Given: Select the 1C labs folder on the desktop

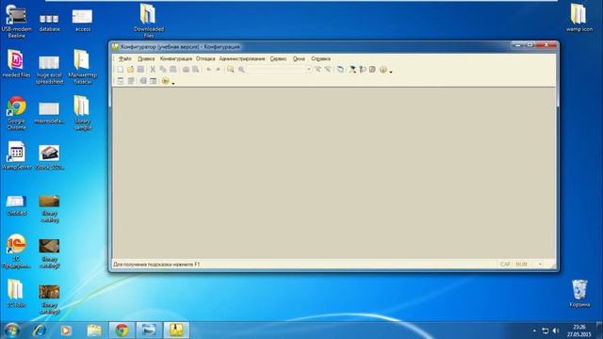Looking at the screenshot, I should pyautogui.click(x=16, y=294).
